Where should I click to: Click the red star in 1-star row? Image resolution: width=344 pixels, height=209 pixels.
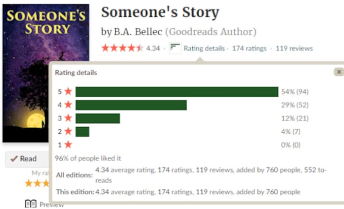tap(68, 144)
